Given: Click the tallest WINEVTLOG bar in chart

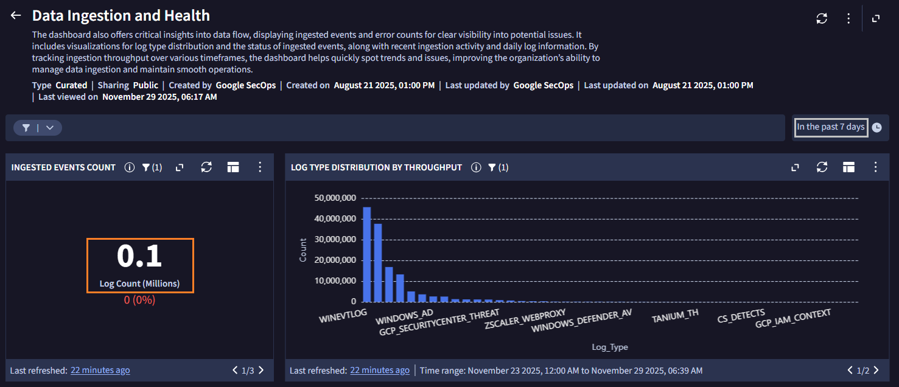Looking at the screenshot, I should click(366, 254).
